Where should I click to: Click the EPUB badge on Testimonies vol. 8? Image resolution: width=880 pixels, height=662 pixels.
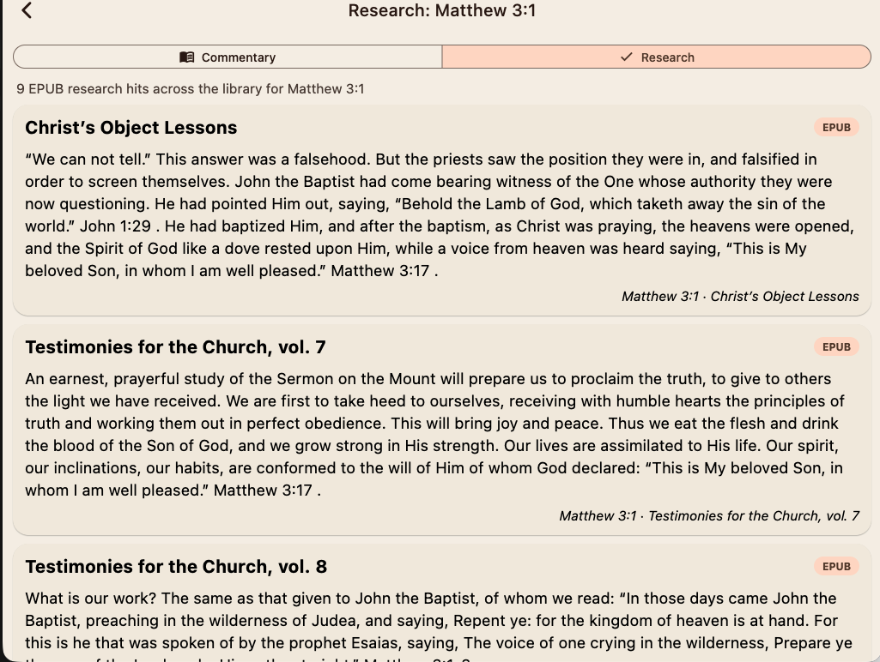(835, 566)
